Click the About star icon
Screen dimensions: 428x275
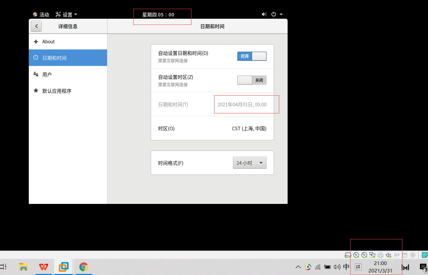[36, 42]
